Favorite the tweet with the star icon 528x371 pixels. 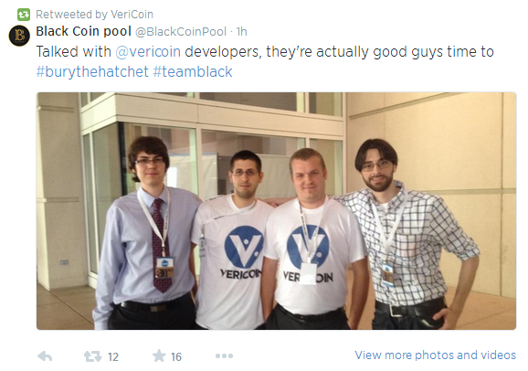click(159, 355)
